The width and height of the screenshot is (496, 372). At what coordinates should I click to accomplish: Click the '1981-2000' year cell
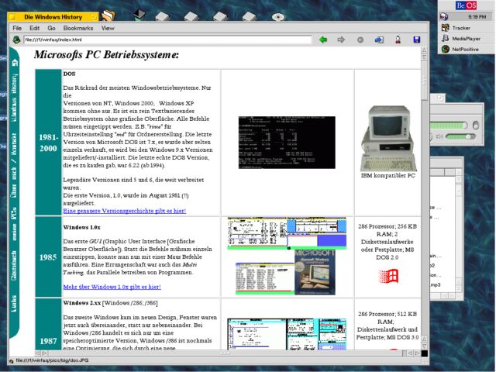point(48,143)
